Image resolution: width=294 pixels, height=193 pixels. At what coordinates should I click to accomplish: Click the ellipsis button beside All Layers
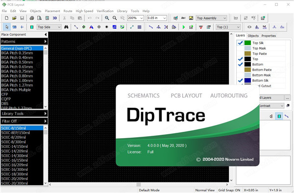pyautogui.click(x=288, y=98)
